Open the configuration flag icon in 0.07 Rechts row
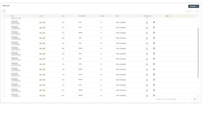Viewport: 203px width, 127px height. click(x=154, y=95)
